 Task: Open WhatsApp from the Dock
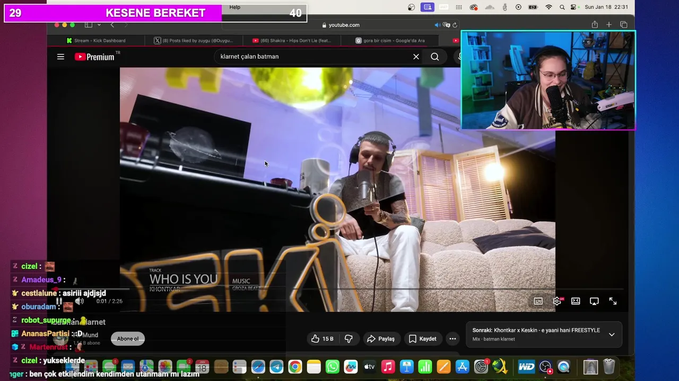pos(332,366)
